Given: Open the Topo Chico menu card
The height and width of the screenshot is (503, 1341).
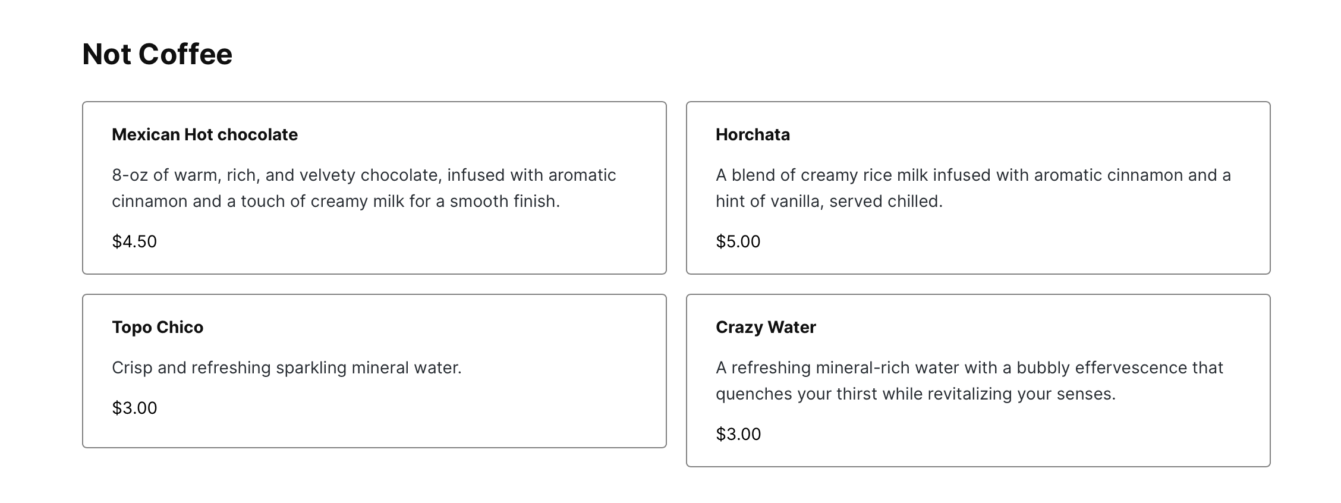Looking at the screenshot, I should click(x=374, y=371).
